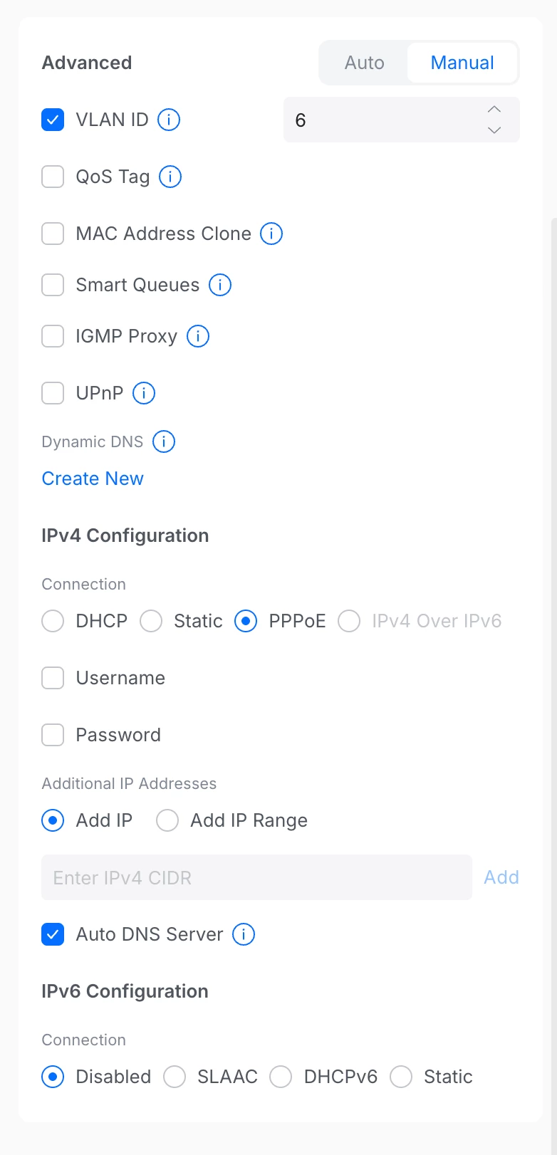This screenshot has width=557, height=1155.
Task: Open the QoS Tag info tooltip
Action: click(170, 177)
